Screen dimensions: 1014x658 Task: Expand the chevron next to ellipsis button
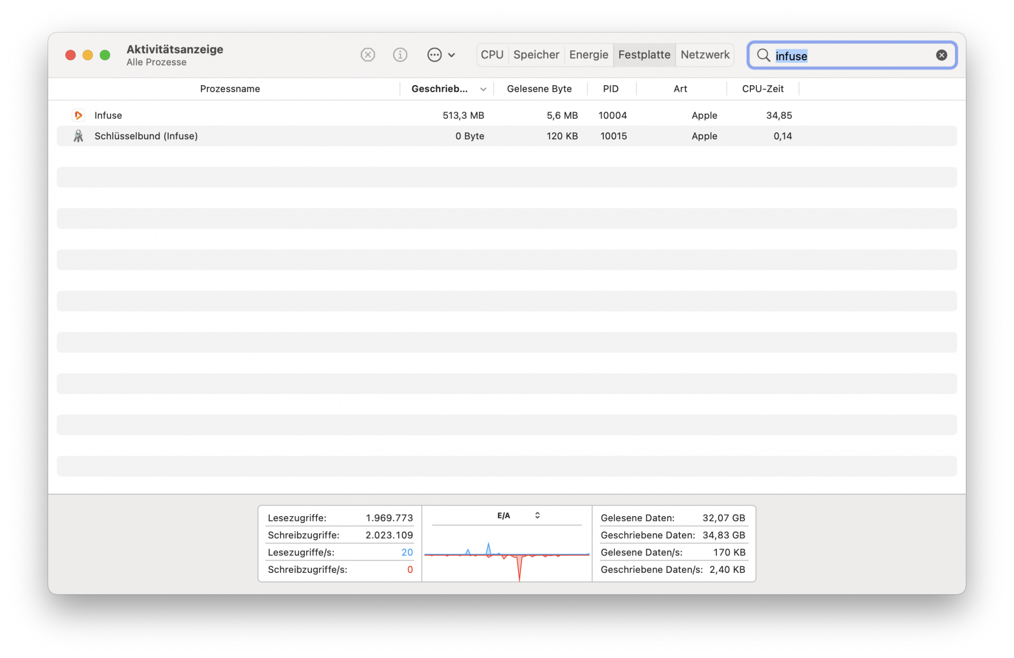tap(452, 55)
